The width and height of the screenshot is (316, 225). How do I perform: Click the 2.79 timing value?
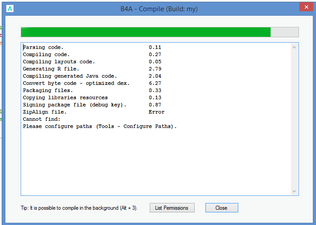155,69
